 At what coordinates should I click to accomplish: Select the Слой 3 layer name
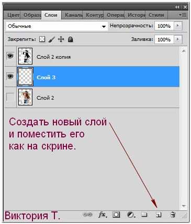[x=46, y=77]
